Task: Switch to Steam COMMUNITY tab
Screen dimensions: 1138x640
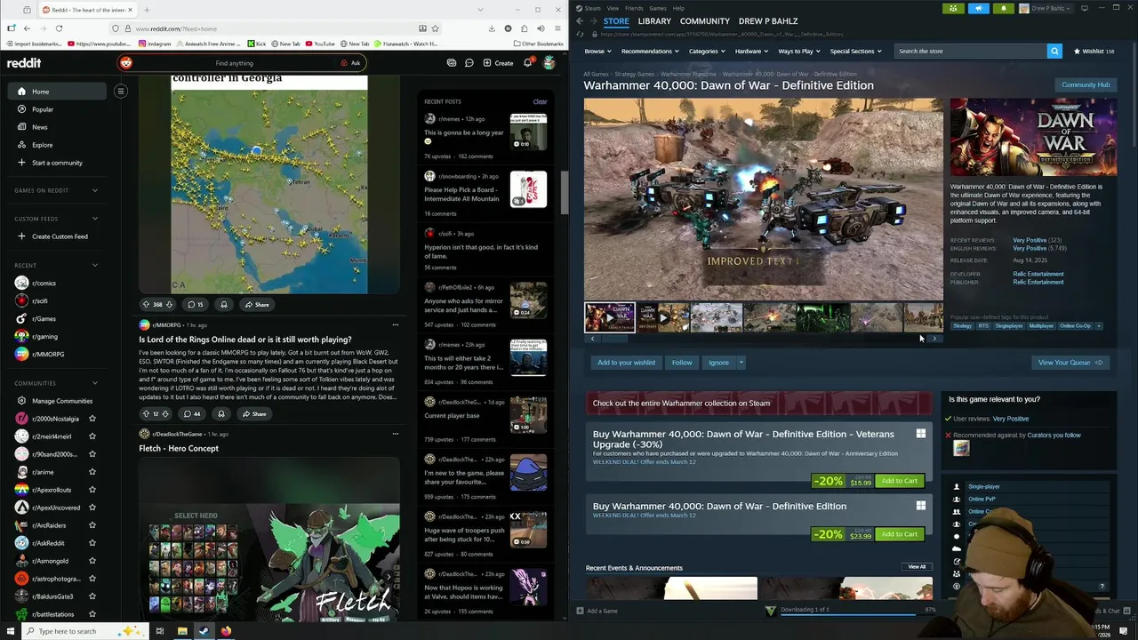Action: click(704, 20)
